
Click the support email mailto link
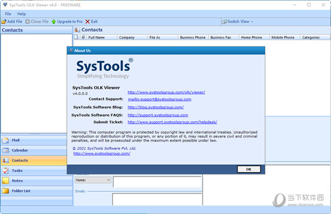[159, 100]
